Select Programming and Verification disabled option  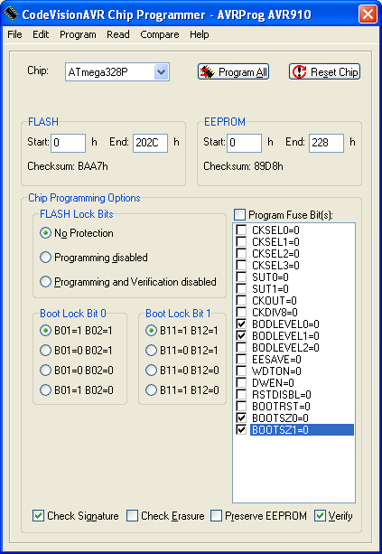pos(45,282)
